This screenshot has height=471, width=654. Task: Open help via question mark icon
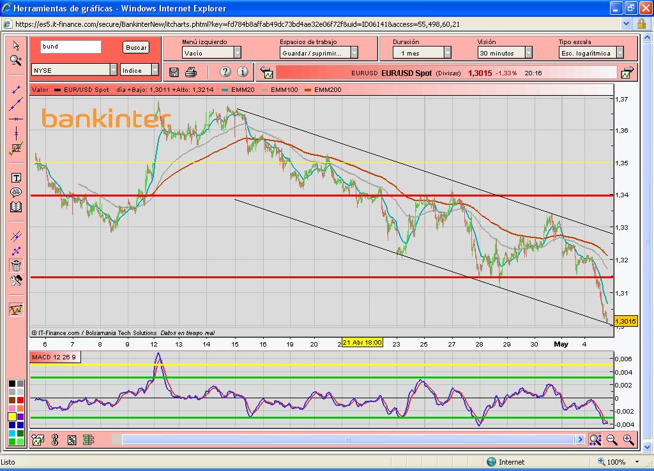pos(225,71)
